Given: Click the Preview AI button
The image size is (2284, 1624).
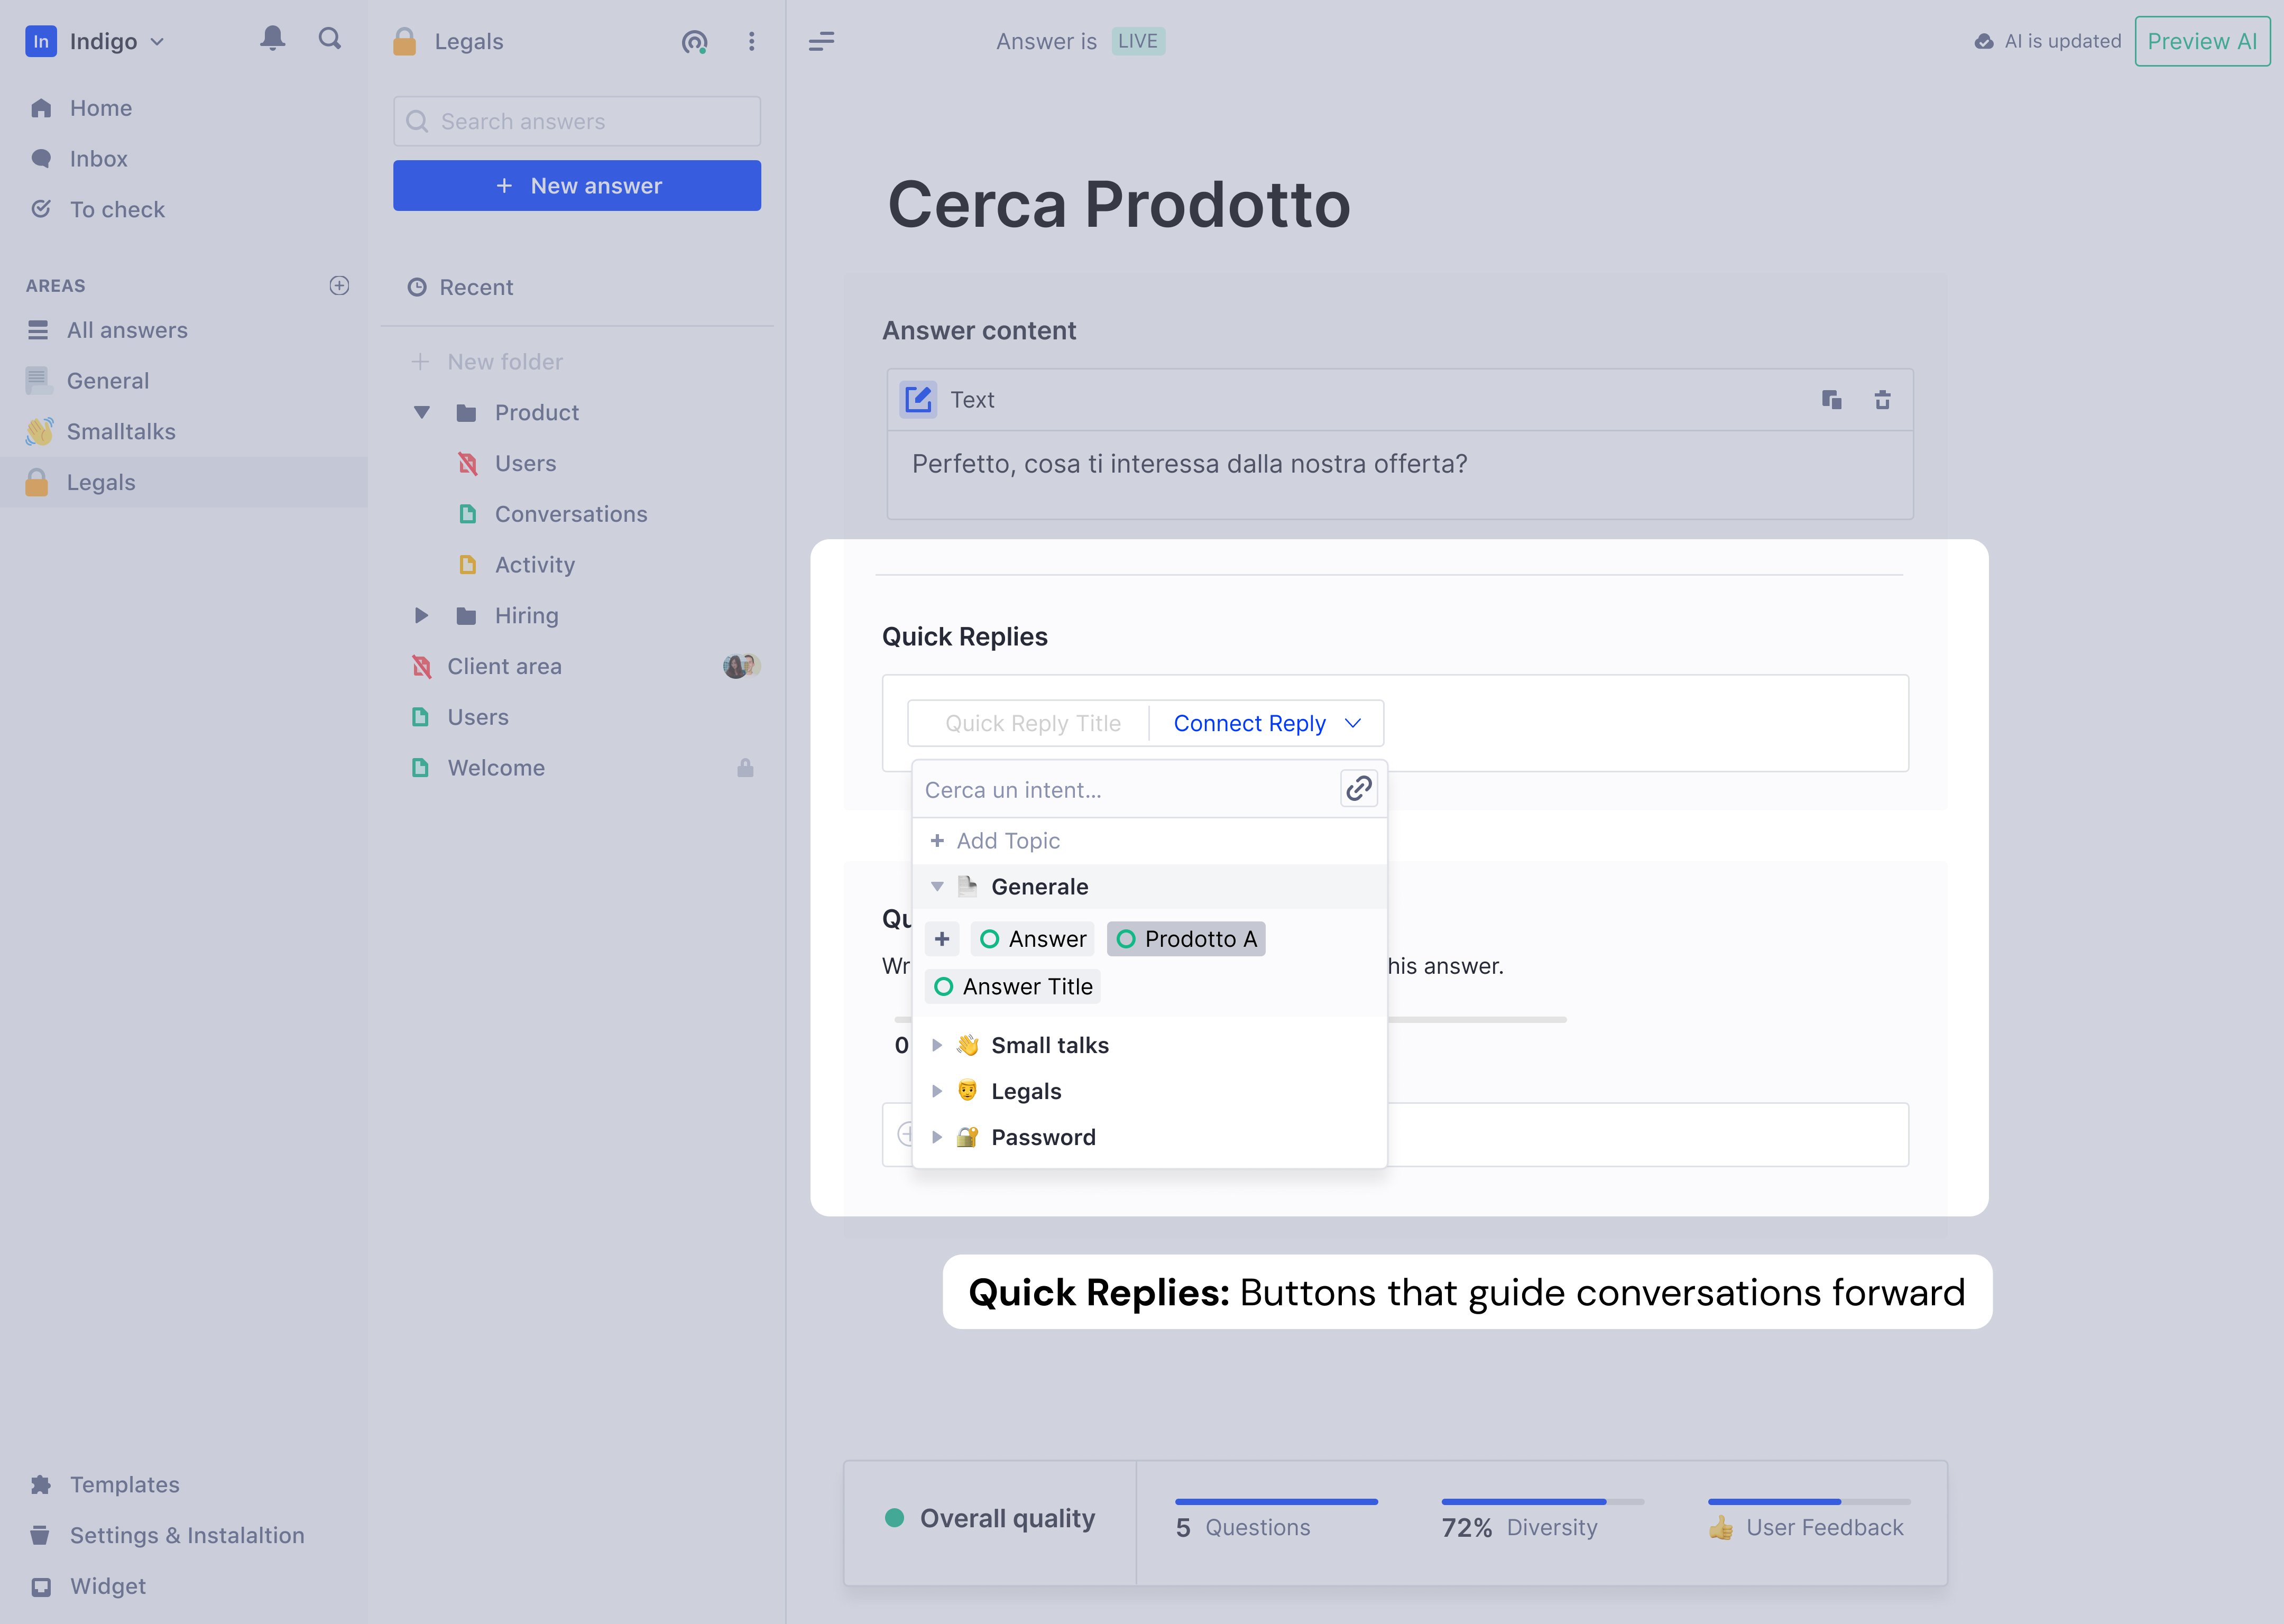Looking at the screenshot, I should click(x=2201, y=41).
